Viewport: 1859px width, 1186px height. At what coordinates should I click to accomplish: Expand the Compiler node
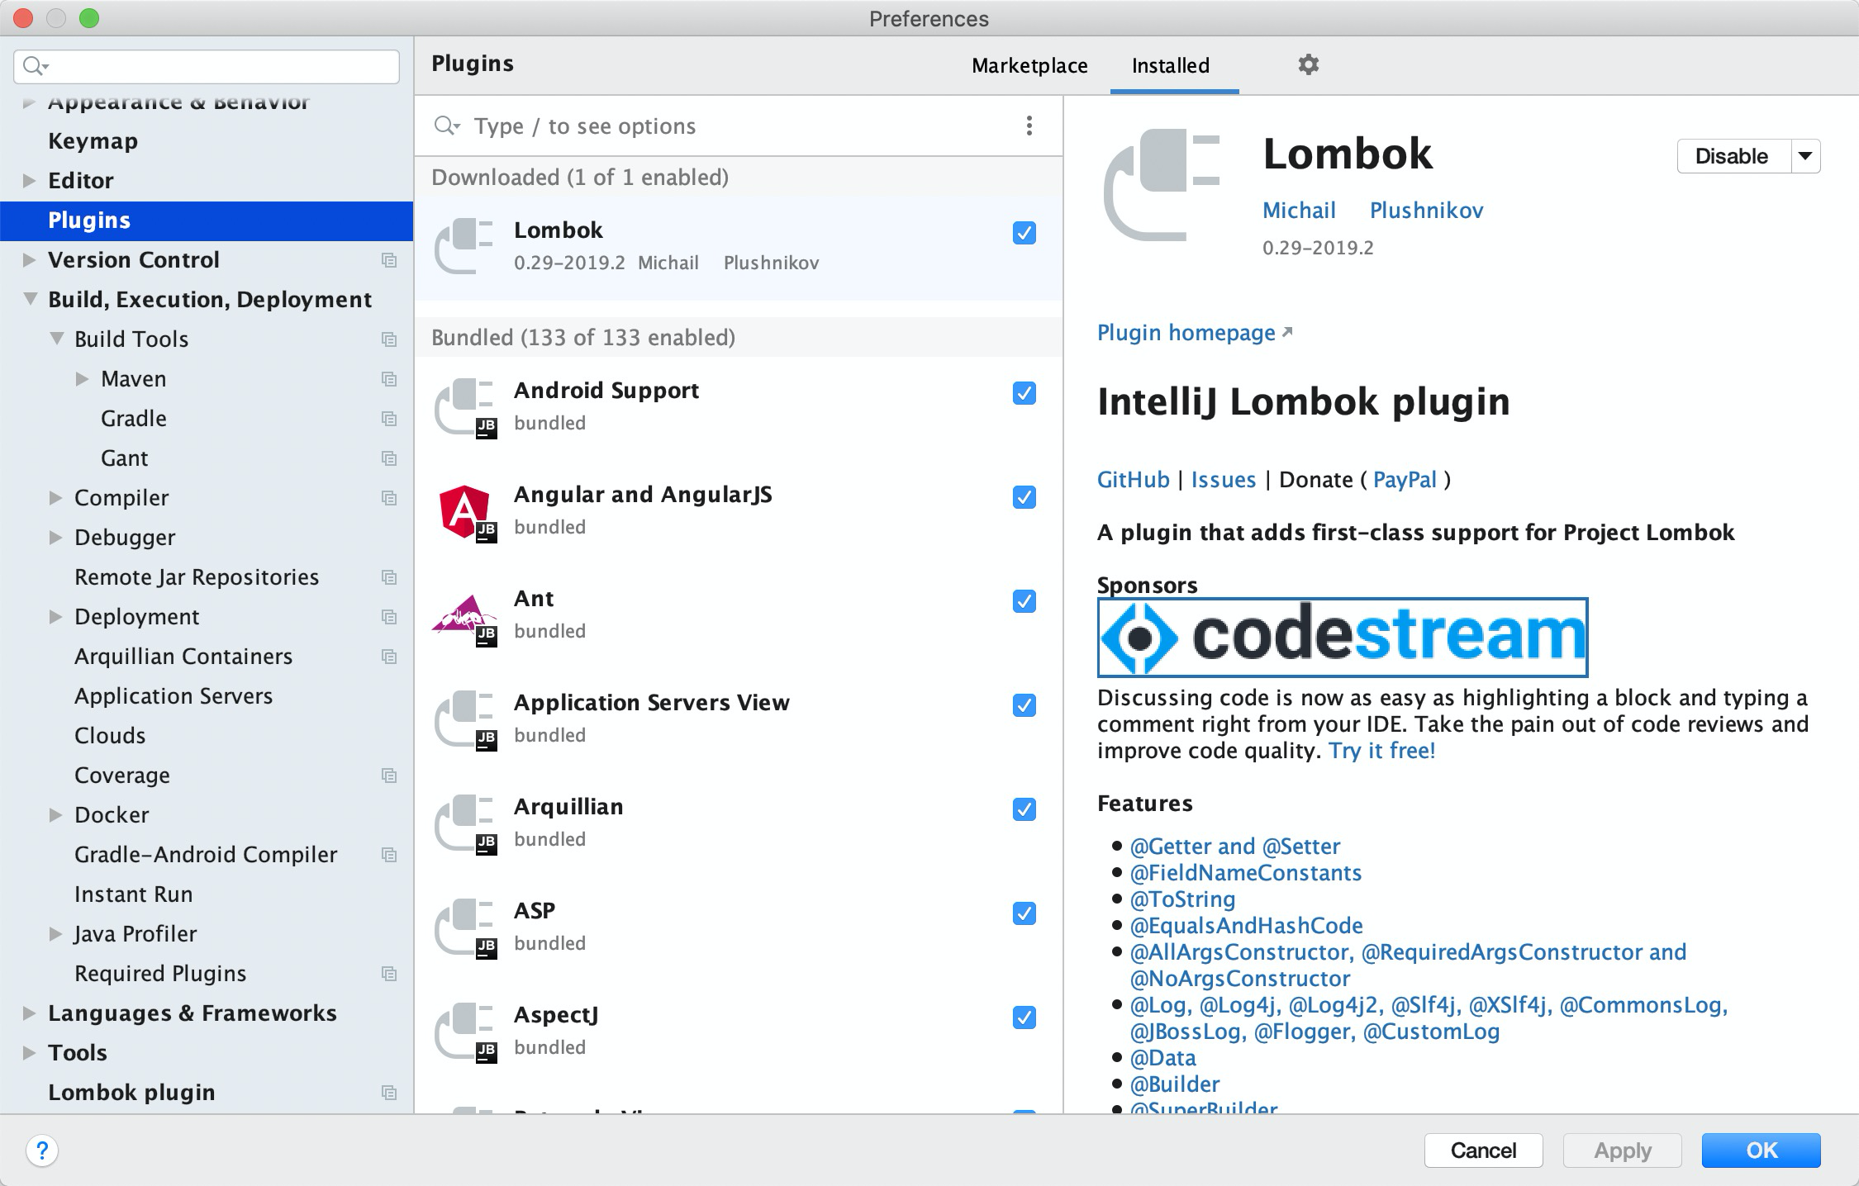coord(55,497)
